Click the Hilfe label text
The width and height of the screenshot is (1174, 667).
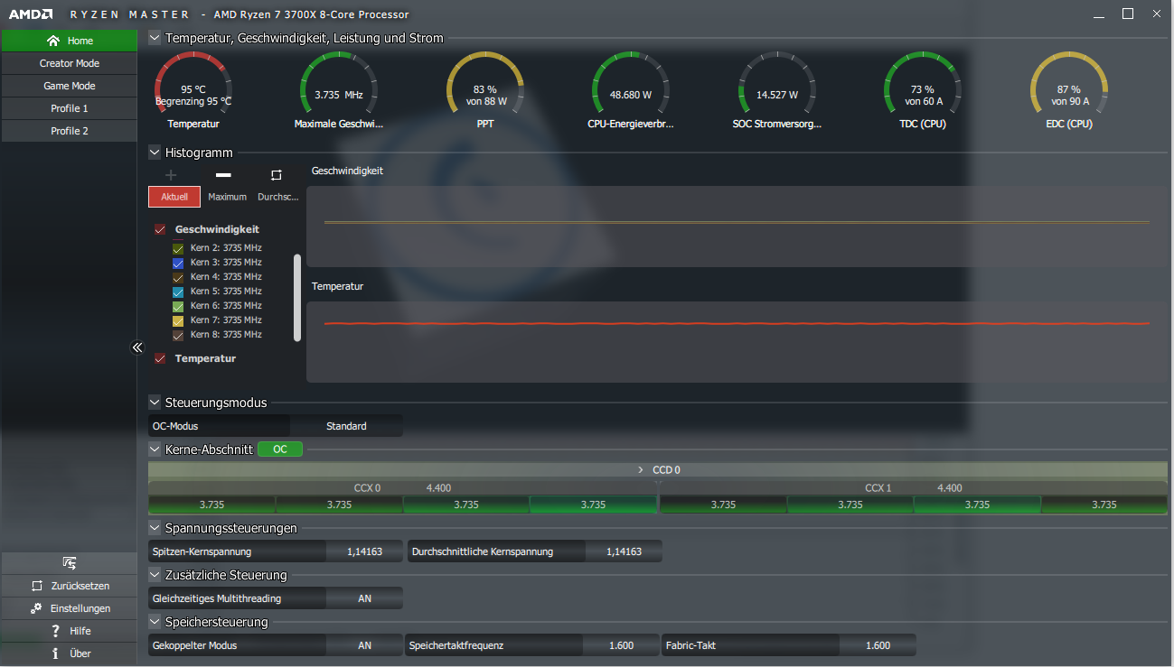[80, 631]
